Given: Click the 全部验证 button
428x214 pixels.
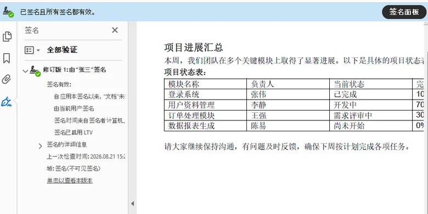Looking at the screenshot, I should [62, 50].
